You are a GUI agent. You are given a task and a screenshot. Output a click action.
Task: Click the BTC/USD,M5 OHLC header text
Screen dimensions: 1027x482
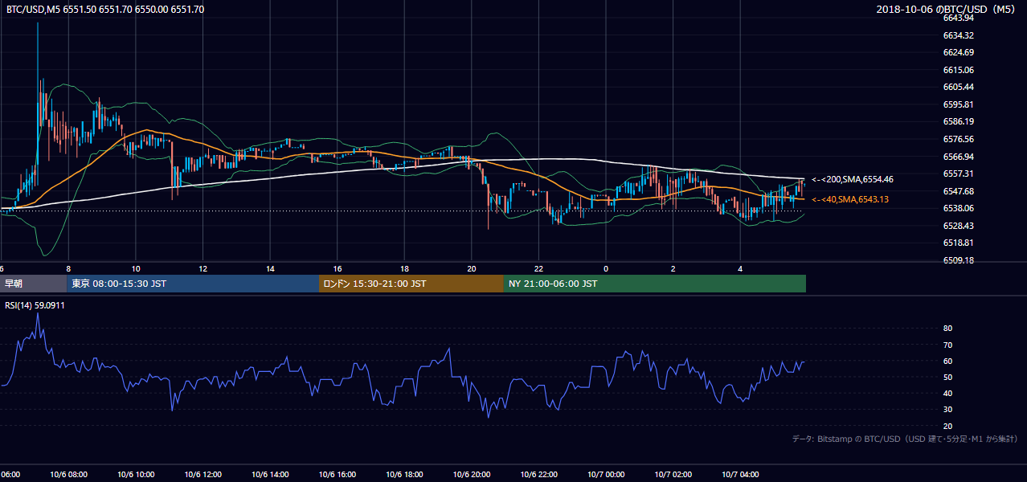pyautogui.click(x=105, y=9)
